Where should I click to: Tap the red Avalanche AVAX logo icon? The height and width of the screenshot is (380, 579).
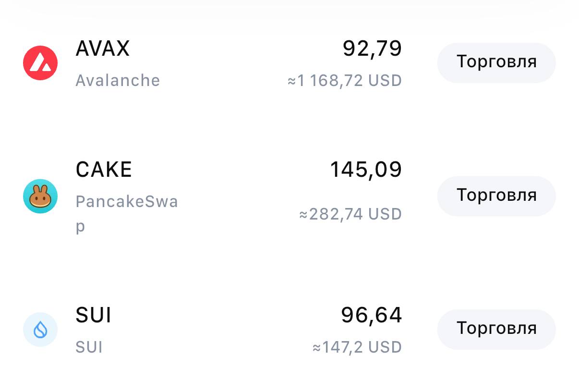coord(40,63)
